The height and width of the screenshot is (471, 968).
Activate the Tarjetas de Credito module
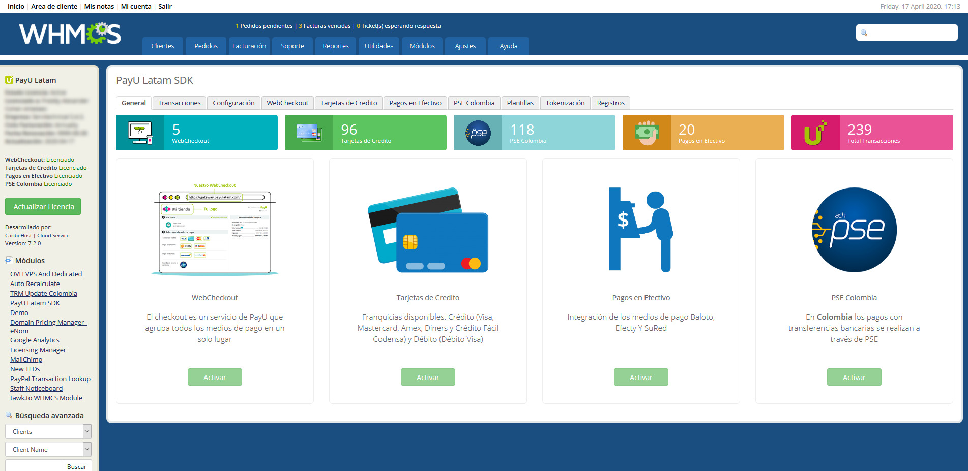click(x=428, y=377)
